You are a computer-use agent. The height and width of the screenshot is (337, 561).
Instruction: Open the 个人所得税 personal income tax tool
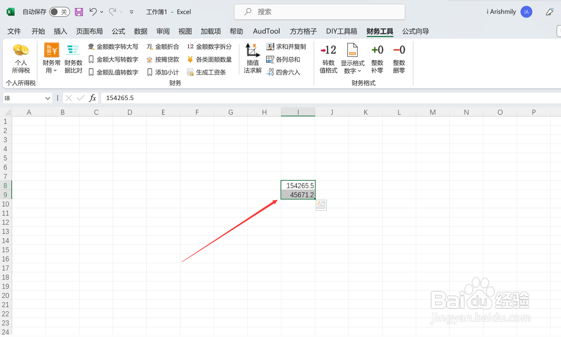tap(21, 58)
